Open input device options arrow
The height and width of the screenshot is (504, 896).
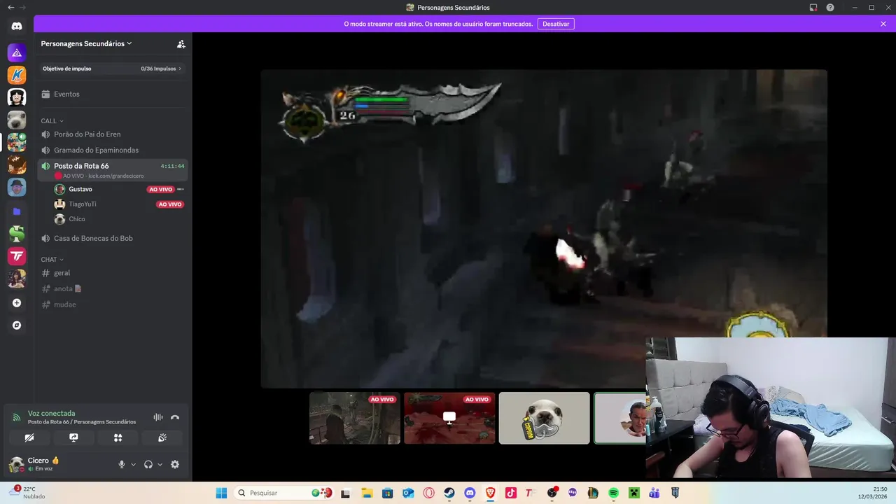(133, 464)
